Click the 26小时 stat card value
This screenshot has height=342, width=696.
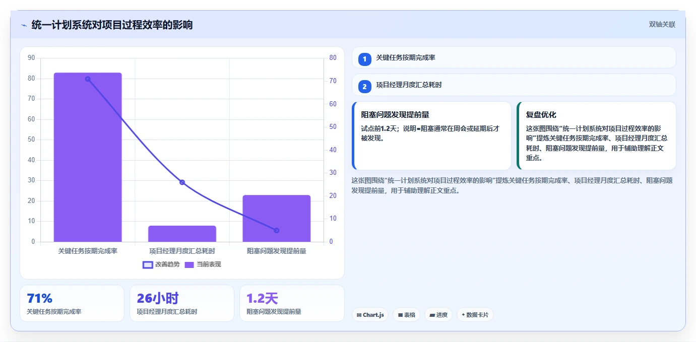coord(157,298)
